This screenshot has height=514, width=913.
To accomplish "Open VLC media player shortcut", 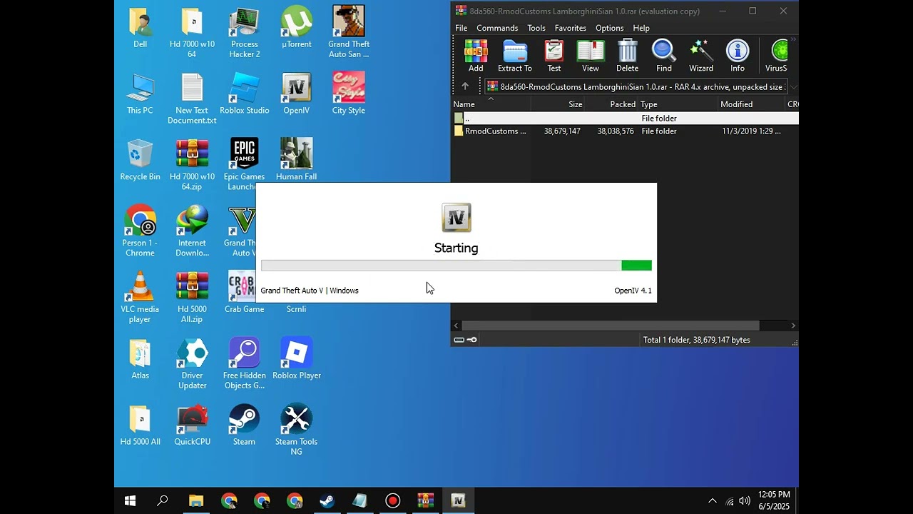I will (140, 298).
